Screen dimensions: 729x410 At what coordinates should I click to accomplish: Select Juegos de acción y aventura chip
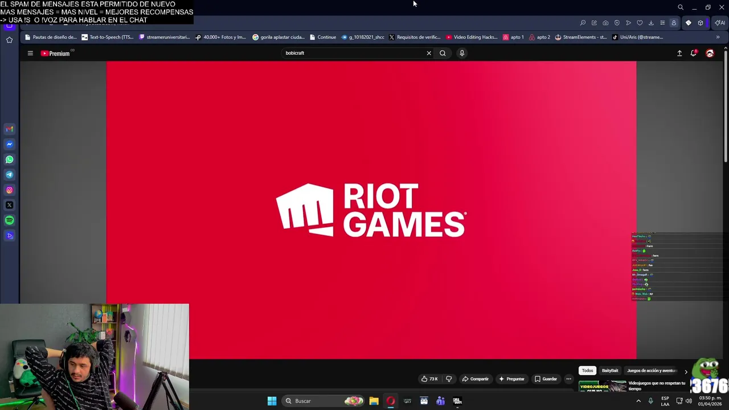point(652,371)
